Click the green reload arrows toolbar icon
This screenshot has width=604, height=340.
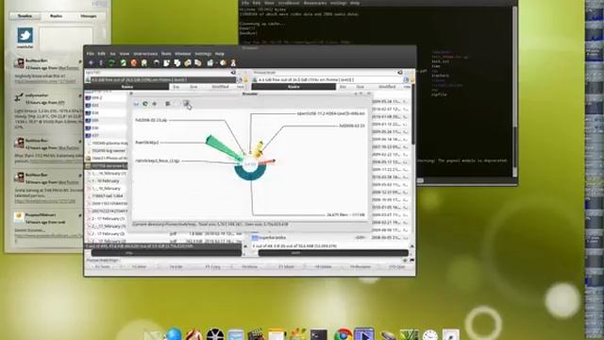111,63
